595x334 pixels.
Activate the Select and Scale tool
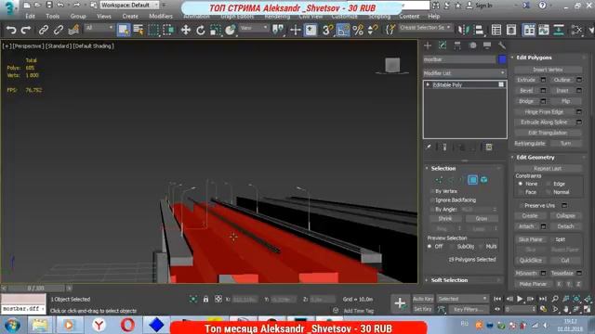(216, 30)
